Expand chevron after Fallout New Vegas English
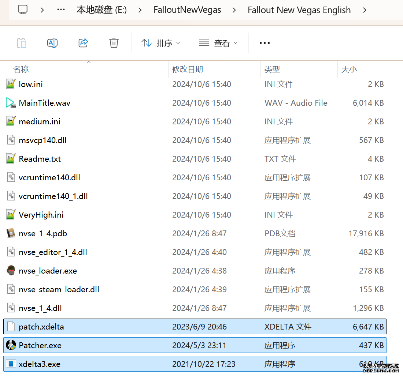The width and height of the screenshot is (403, 376). point(364,10)
